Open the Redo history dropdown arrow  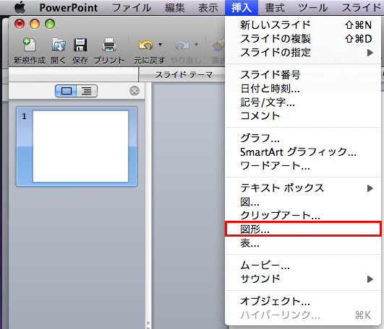point(196,45)
